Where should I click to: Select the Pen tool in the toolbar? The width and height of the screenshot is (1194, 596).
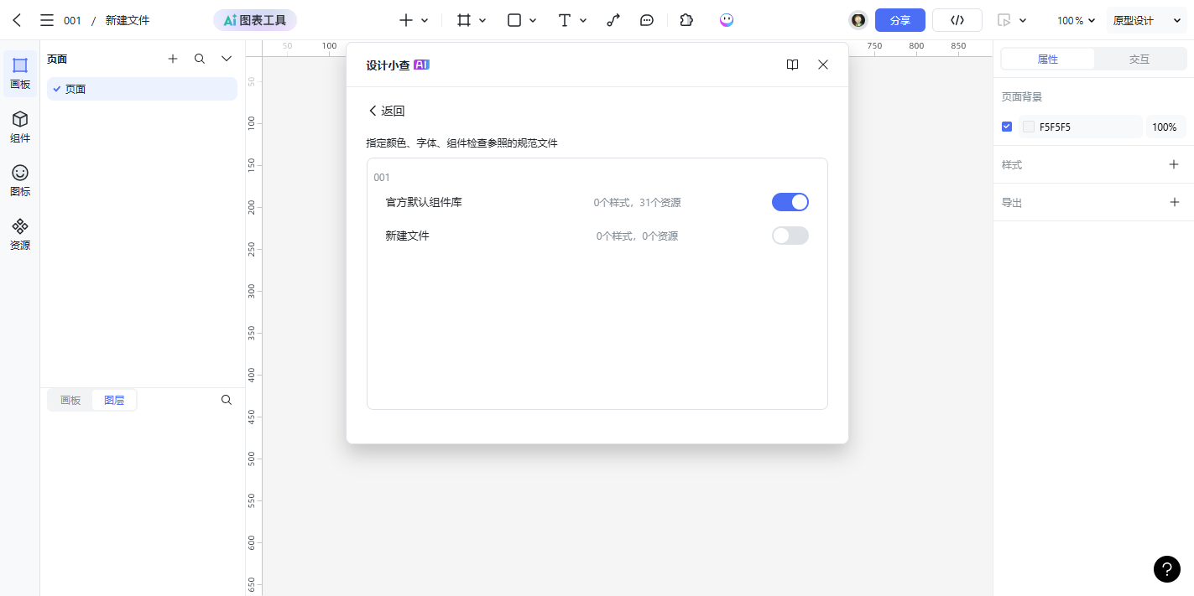[x=613, y=19]
